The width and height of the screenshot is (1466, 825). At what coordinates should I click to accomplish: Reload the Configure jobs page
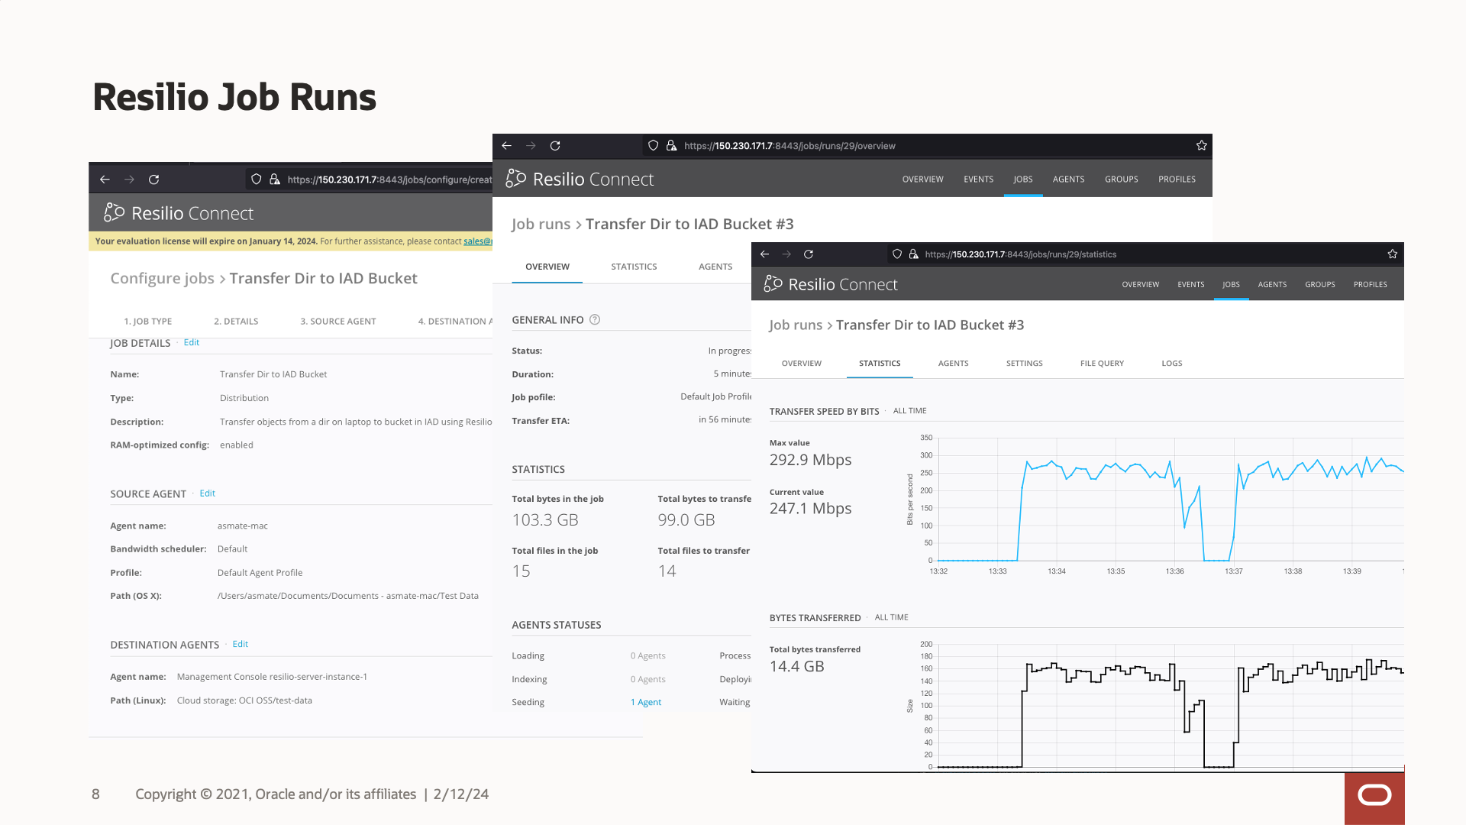[153, 179]
